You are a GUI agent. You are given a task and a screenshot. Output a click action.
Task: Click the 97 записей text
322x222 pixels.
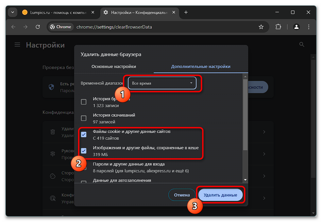coord(104,122)
